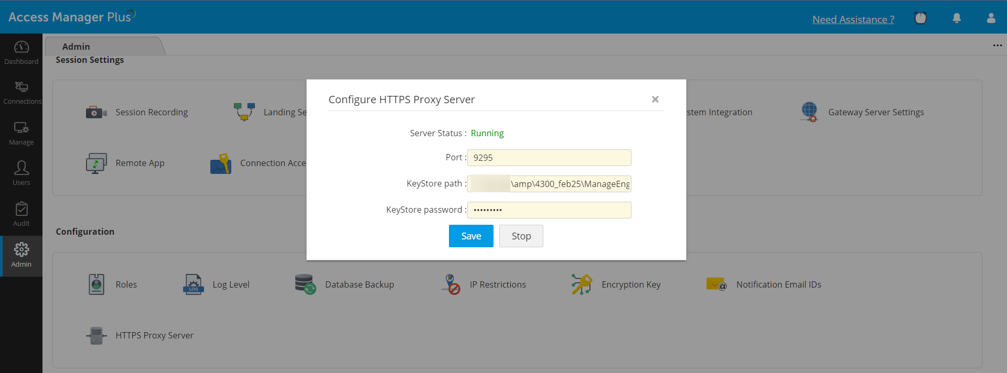The image size is (1007, 373).
Task: Switch to Audit in the sidebar
Action: click(x=22, y=214)
